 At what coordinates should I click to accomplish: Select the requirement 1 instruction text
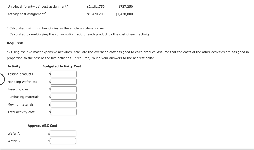pos(126,52)
